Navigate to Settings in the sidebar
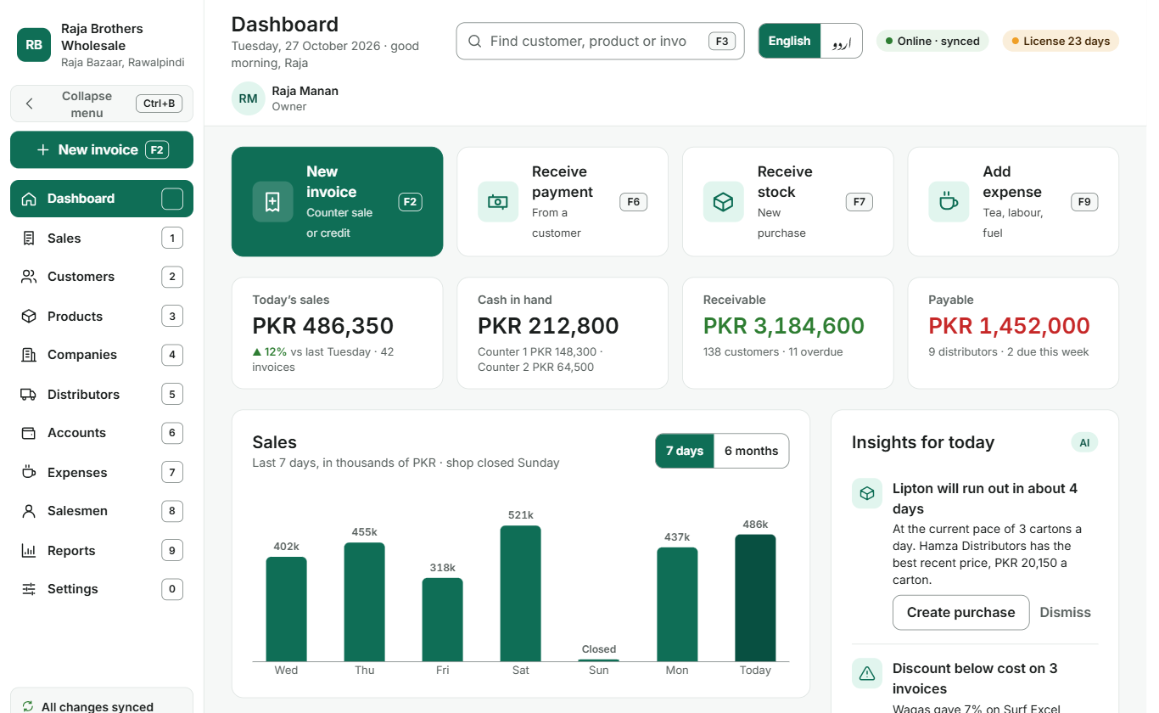 102,589
